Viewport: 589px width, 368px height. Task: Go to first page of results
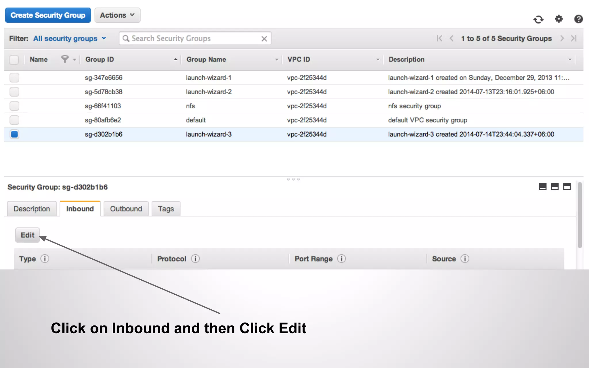pos(439,38)
